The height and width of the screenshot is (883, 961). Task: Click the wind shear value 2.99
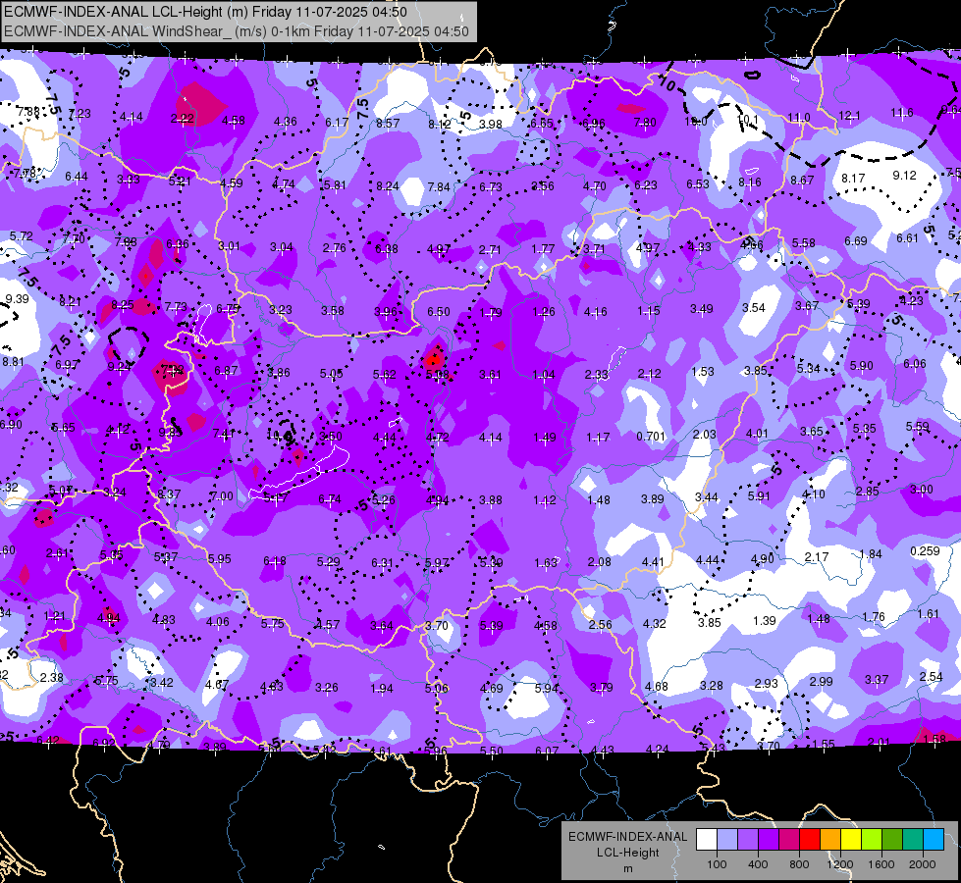(822, 682)
